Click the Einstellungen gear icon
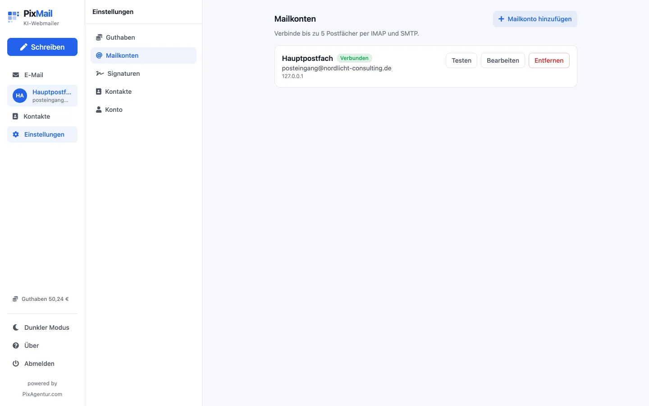Viewport: 649px width, 406px height. 16,134
